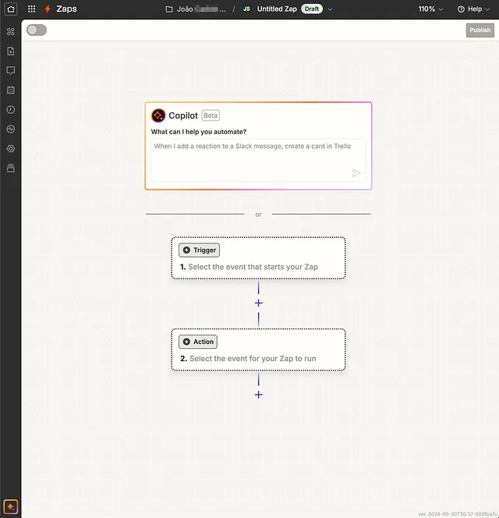Screen dimensions: 499x518
Task: Open the Copilot sparkle icon at sidebar bottom
Action: point(11,506)
